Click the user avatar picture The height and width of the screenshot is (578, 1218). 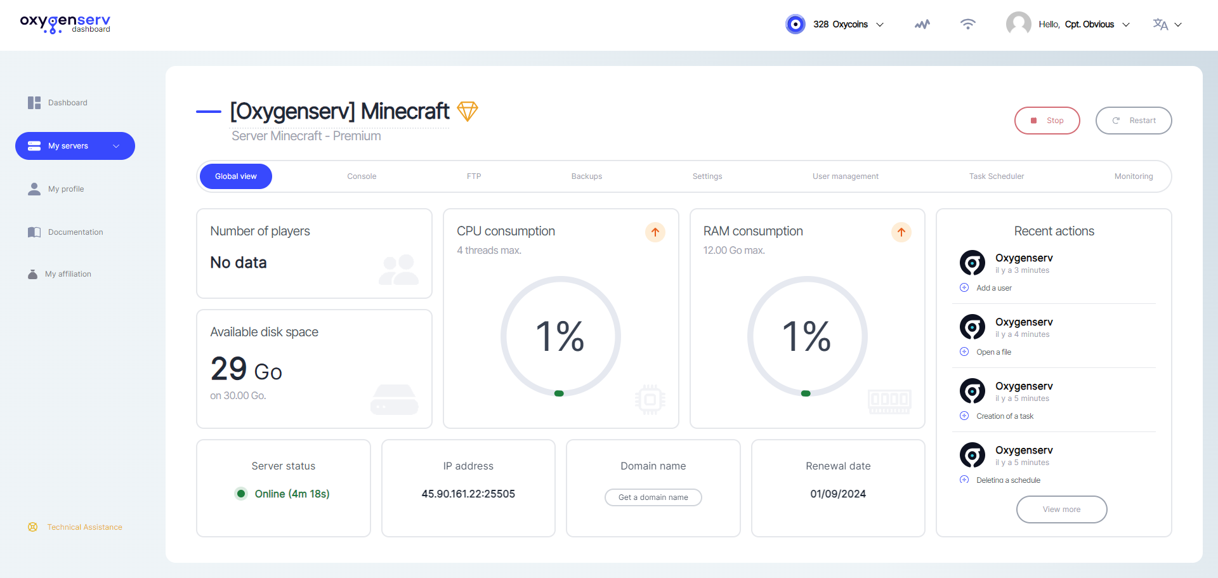coord(1018,24)
